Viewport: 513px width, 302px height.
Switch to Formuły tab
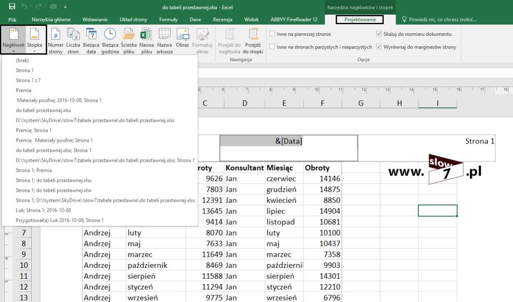click(168, 20)
